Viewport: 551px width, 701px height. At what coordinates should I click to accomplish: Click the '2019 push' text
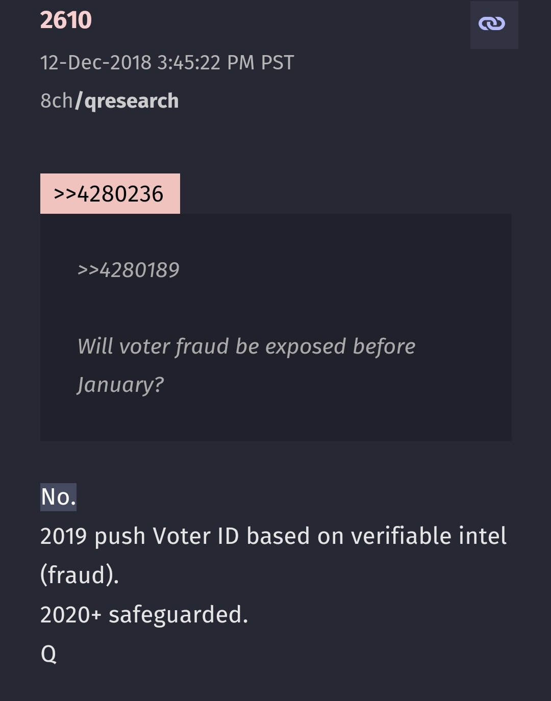tap(92, 536)
